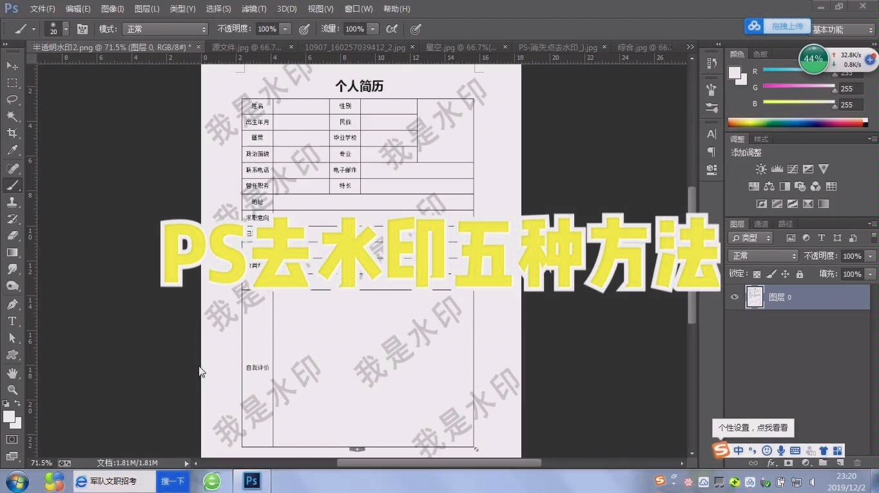Viewport: 879px width, 493px height.
Task: Toggle lock position
Action: [785, 274]
